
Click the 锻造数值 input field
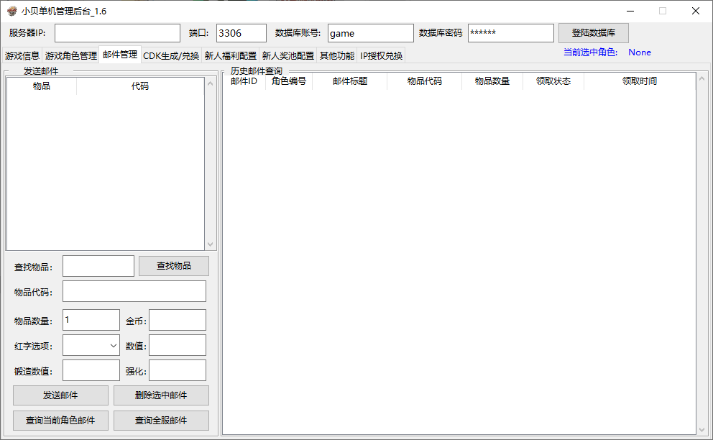(91, 370)
